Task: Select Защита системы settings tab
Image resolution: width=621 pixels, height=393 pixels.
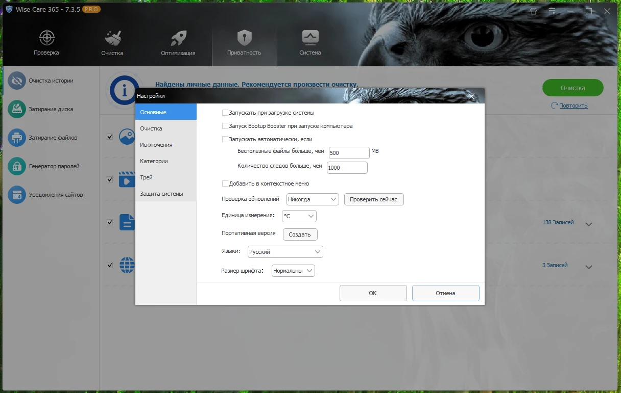Action: click(x=161, y=194)
